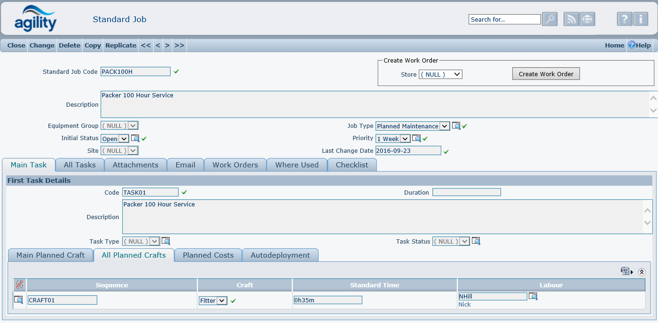
Task: Click the Create Work Order button
Action: point(546,74)
